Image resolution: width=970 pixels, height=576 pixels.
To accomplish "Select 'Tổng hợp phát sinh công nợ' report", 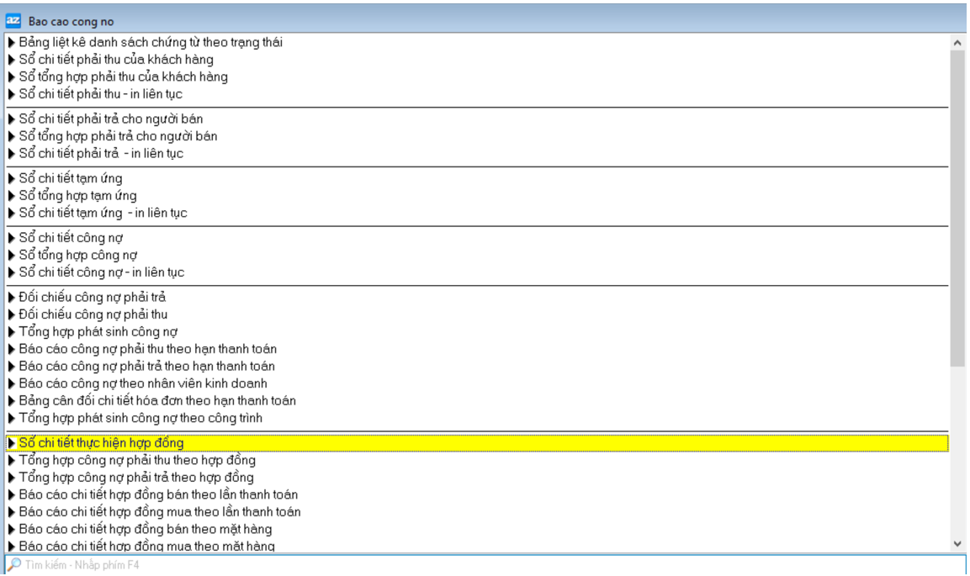I will [98, 332].
